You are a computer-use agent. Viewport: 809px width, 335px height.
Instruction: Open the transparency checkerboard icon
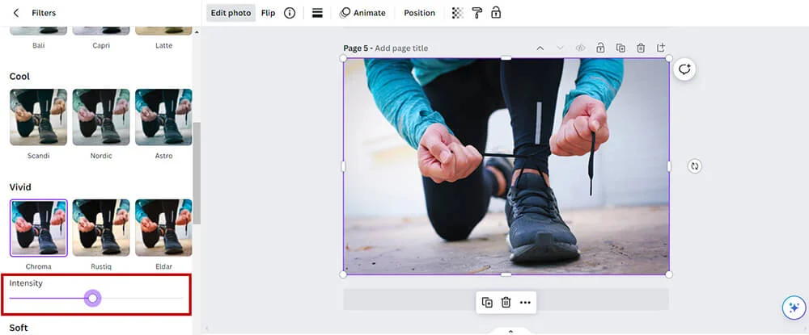coord(457,13)
